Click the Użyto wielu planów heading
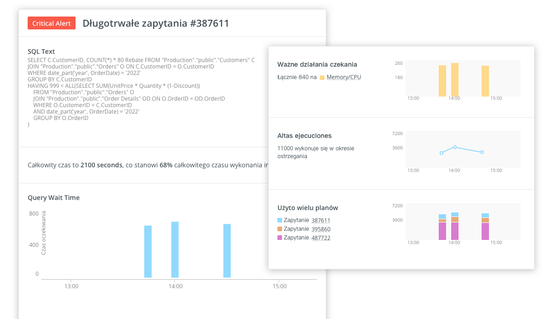553x319 pixels. (x=308, y=208)
